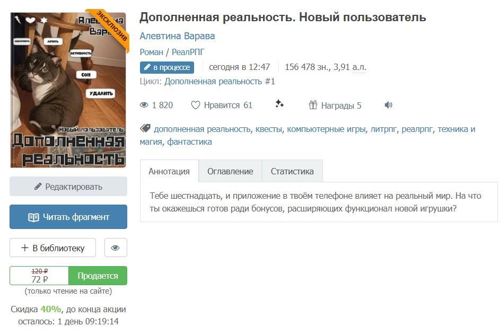Click Читать фрагмент button
Viewport: 500px width, 335px height.
pos(68,217)
